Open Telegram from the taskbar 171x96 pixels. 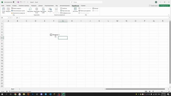click(x=46, y=94)
